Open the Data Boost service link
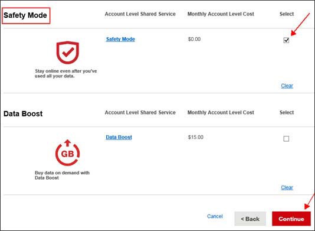Screen dimensions: 315x231 point(119,137)
